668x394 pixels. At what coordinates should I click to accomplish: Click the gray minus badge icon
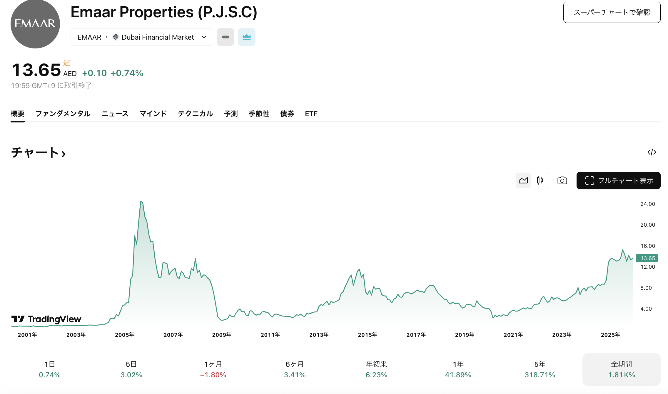coord(226,37)
